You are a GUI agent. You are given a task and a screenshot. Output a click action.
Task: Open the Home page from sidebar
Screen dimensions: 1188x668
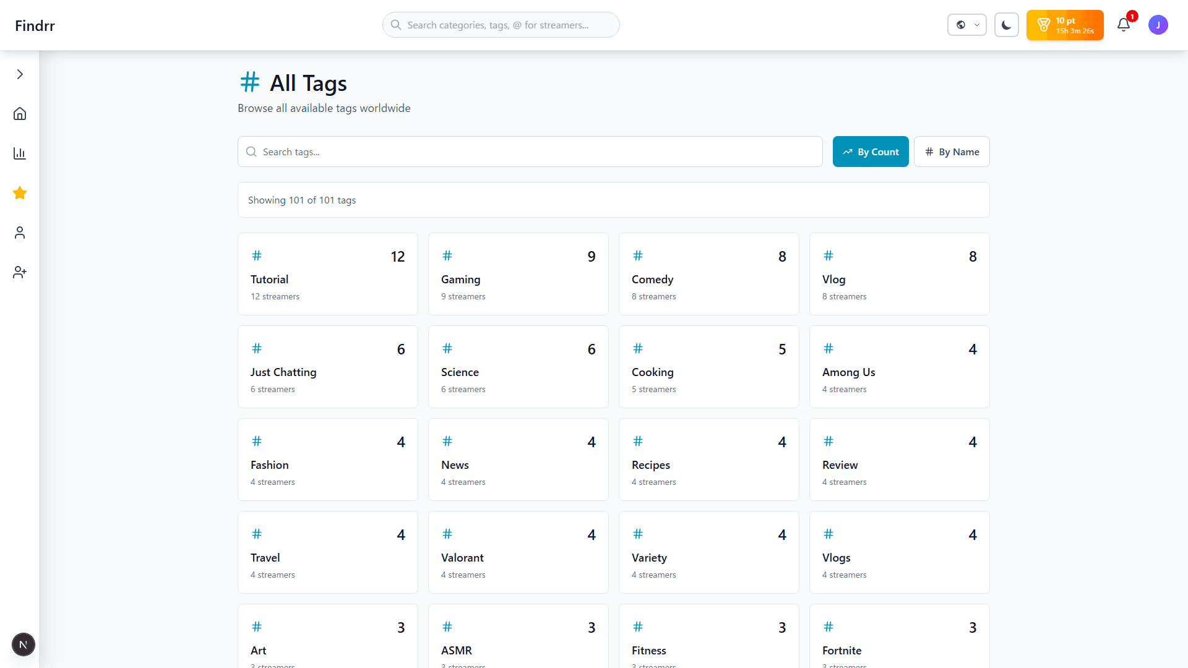19,114
